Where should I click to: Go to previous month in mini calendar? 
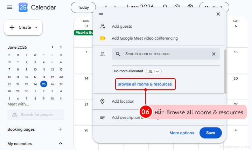(x=52, y=47)
